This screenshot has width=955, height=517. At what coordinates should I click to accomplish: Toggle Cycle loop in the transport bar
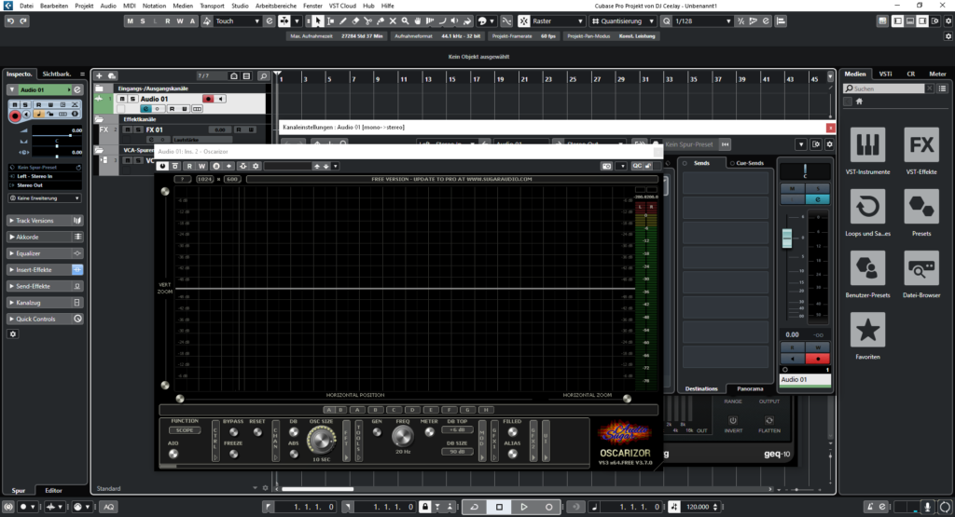[475, 507]
